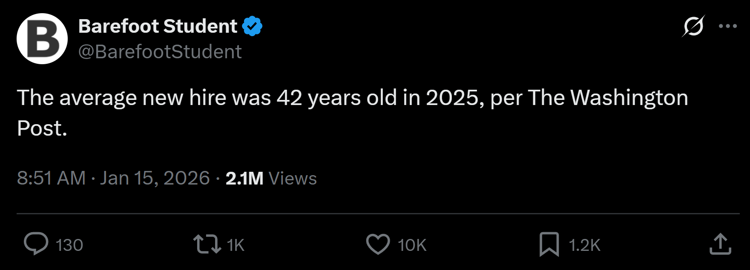Click the 130 replies count
750x270 pixels.
point(69,245)
